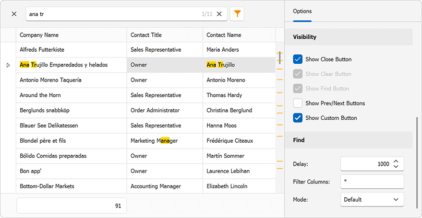Enable Show Prev/Next Buttons checkbox
Viewport: 422px width, 218px height.
(298, 103)
